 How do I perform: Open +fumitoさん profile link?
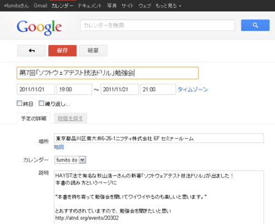[x=16, y=5]
